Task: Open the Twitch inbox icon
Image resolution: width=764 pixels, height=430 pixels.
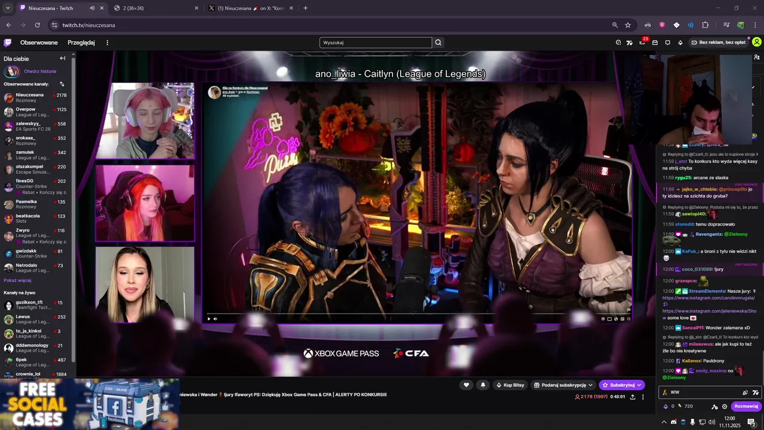Action: point(655,42)
